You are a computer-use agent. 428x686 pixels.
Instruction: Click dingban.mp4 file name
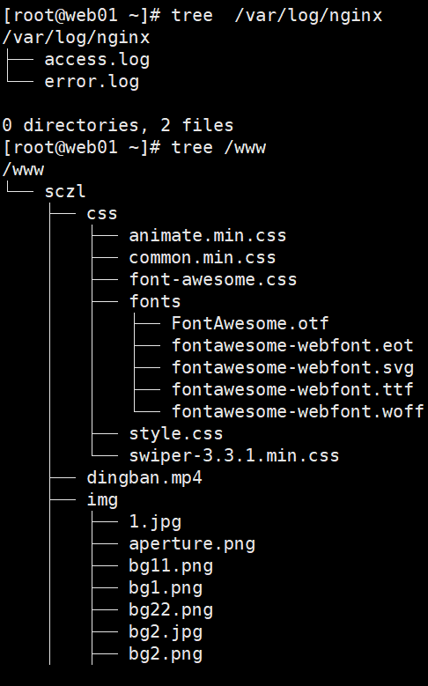(x=144, y=477)
